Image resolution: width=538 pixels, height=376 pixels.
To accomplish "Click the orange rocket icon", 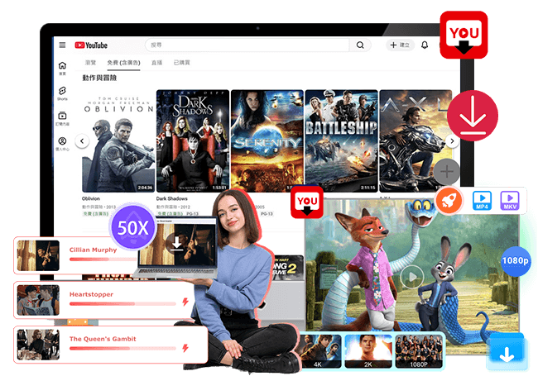I will coord(449,201).
